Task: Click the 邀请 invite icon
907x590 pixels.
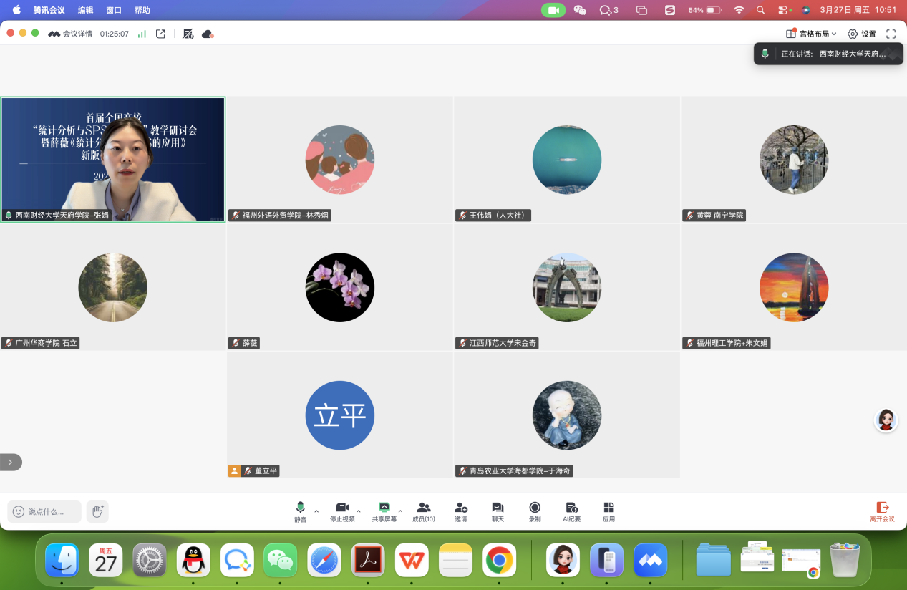Action: tap(460, 511)
